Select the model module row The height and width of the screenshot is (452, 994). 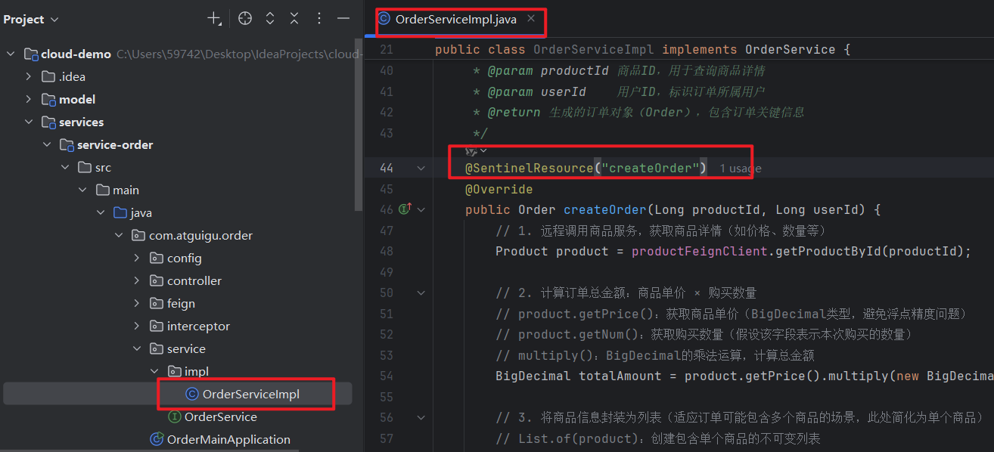(177, 99)
